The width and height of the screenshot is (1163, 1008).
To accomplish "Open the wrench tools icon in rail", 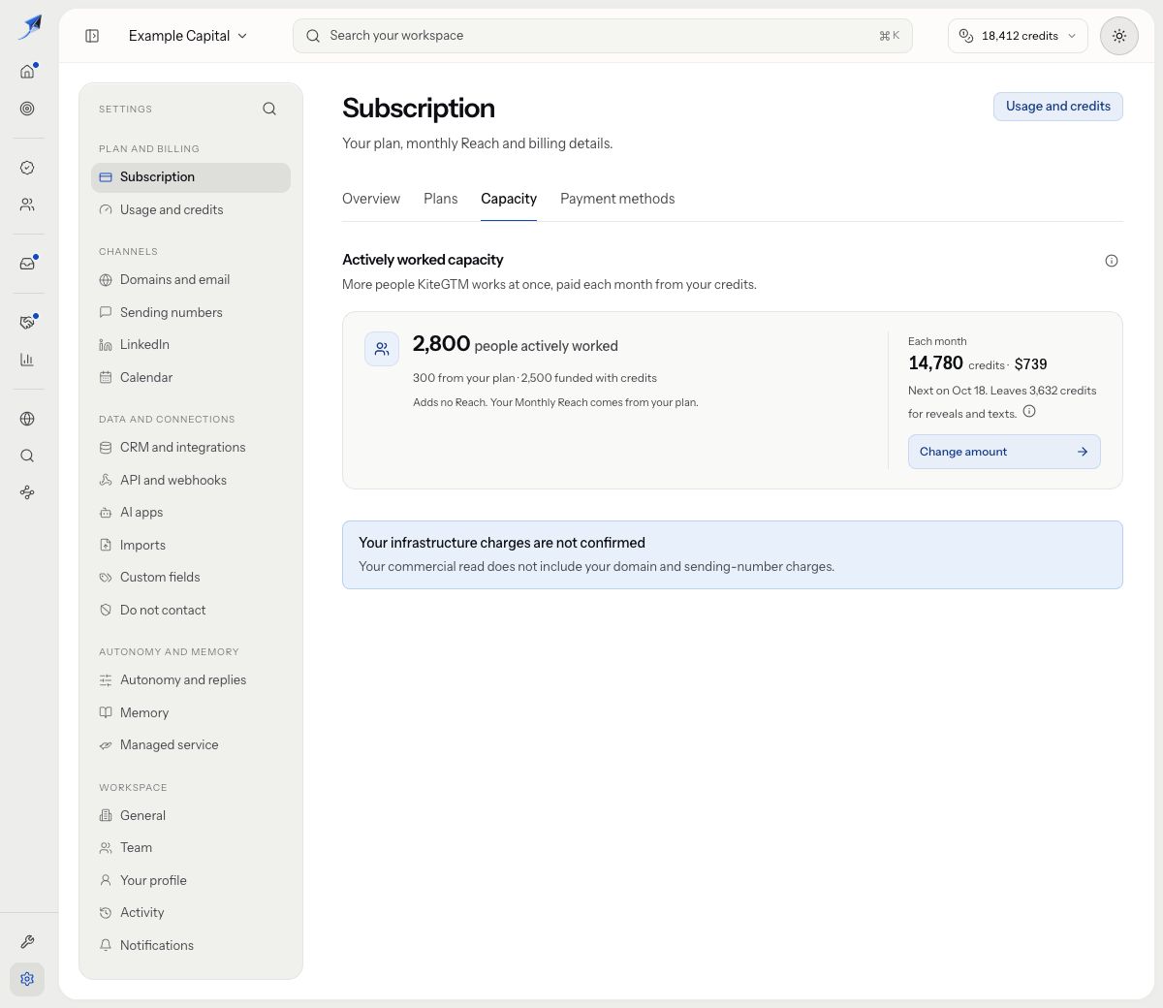I will [27, 942].
